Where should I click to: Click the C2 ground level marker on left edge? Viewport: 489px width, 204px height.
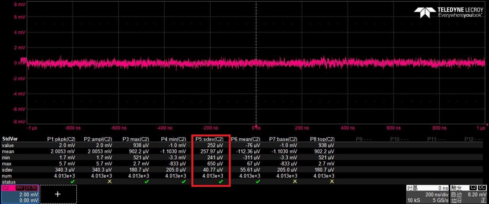(23, 60)
